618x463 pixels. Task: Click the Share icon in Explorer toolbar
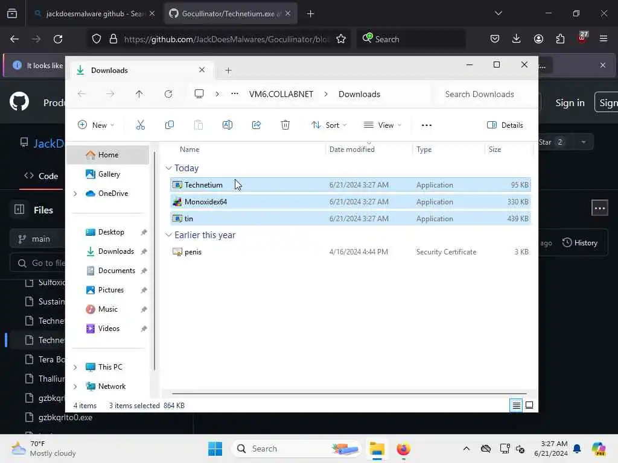(256, 125)
